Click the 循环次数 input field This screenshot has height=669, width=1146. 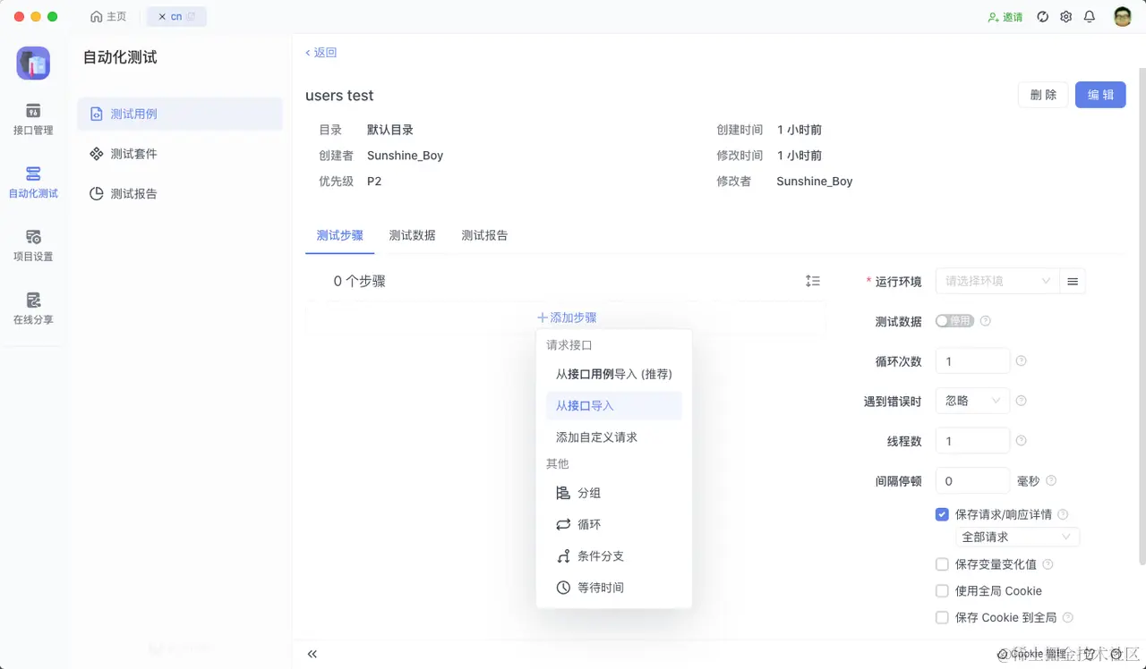pos(972,361)
